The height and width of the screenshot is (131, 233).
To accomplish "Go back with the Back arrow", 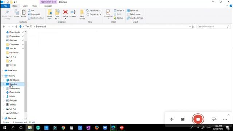I will point(4,27).
